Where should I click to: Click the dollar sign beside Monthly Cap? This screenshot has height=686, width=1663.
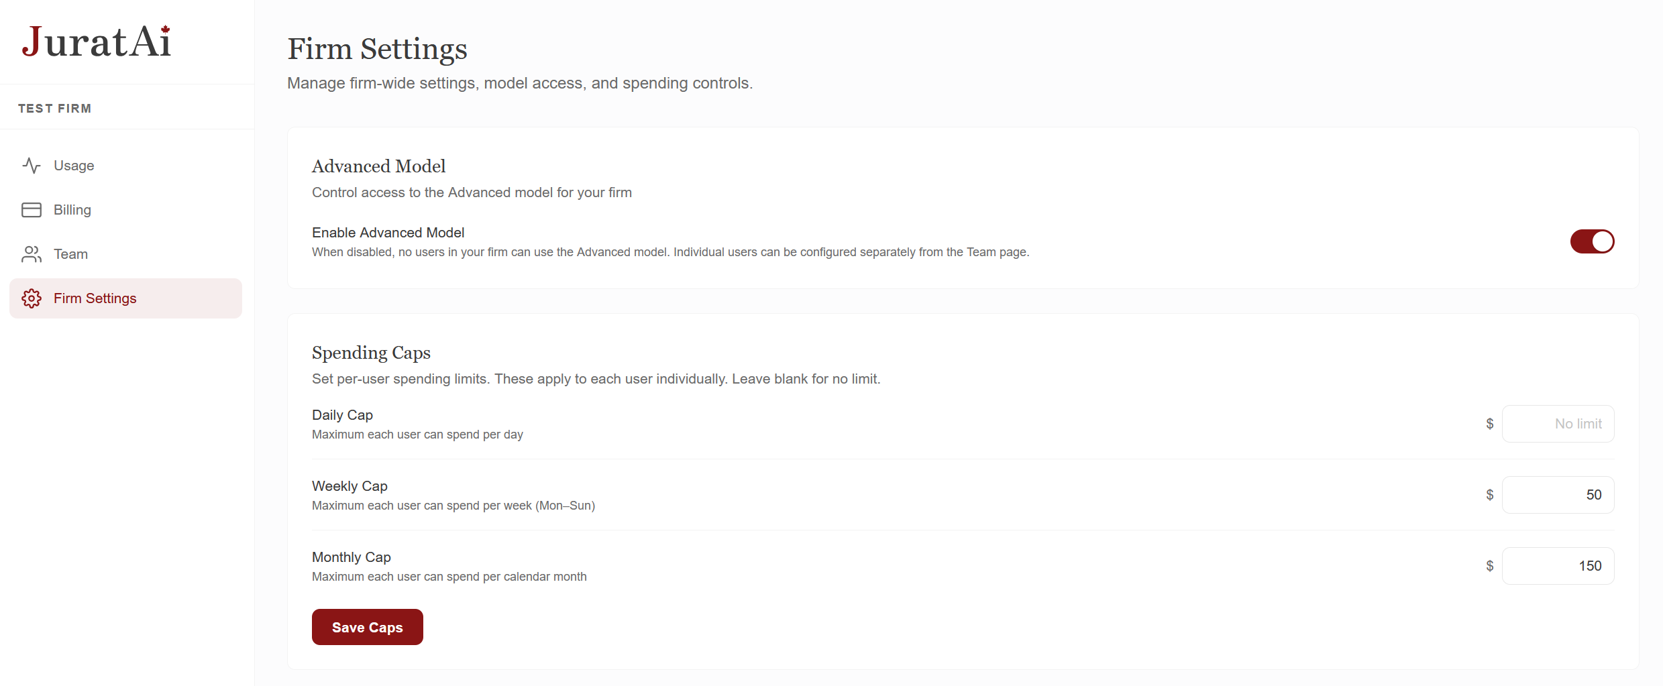(x=1489, y=566)
